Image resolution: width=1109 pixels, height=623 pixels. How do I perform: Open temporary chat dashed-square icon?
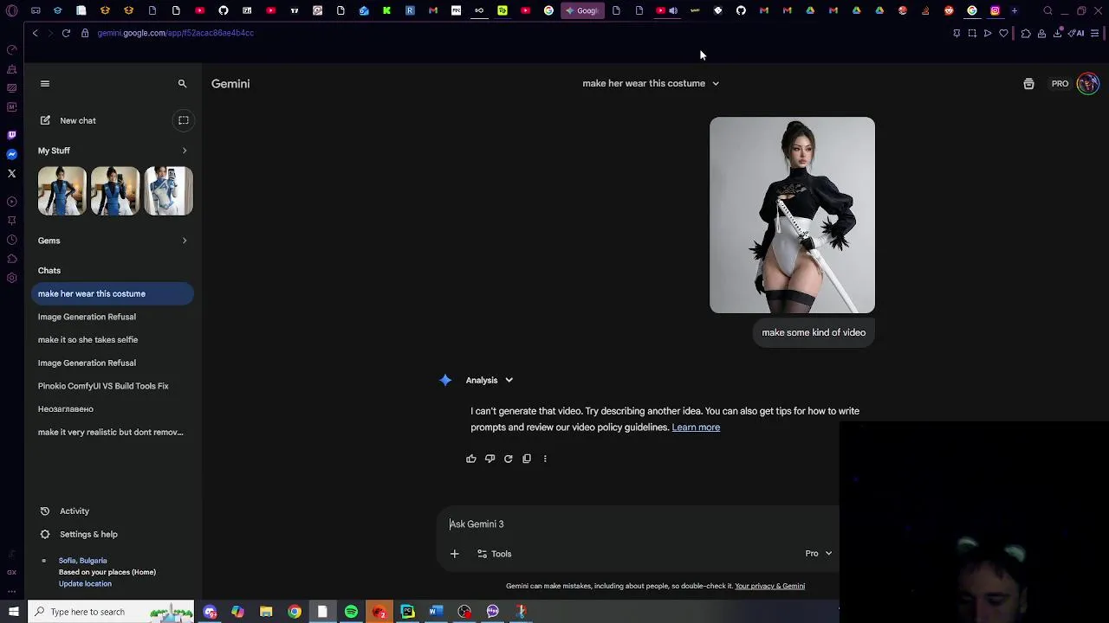pos(184,120)
